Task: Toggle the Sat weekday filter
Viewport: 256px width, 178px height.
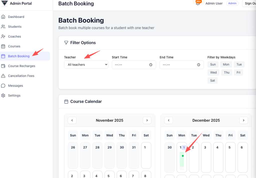Action: (x=212, y=80)
